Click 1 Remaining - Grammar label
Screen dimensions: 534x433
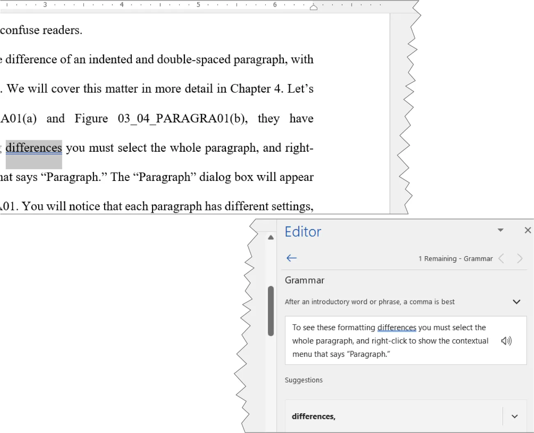(455, 258)
